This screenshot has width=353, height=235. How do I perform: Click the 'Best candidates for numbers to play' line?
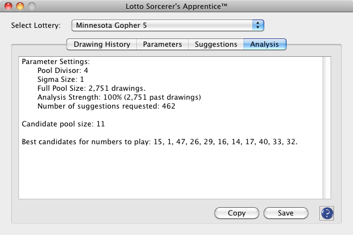[x=160, y=142]
